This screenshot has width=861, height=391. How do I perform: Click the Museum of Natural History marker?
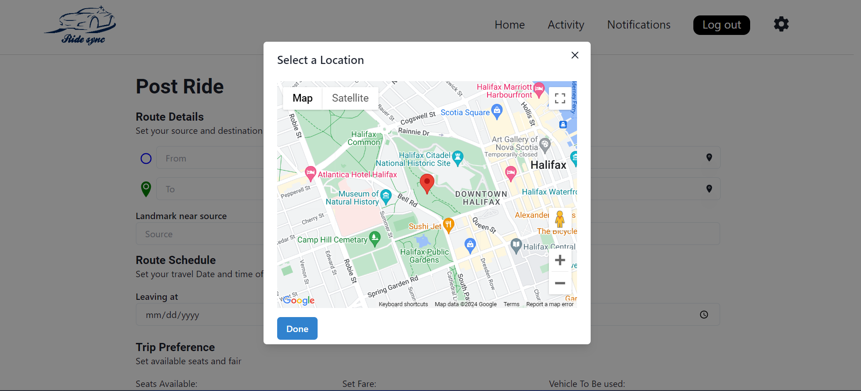tap(386, 196)
